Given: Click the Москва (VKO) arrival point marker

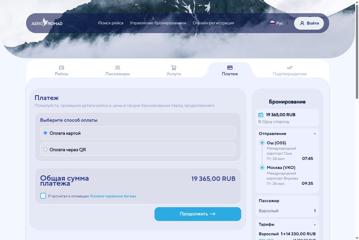Looking at the screenshot, I should (262, 168).
